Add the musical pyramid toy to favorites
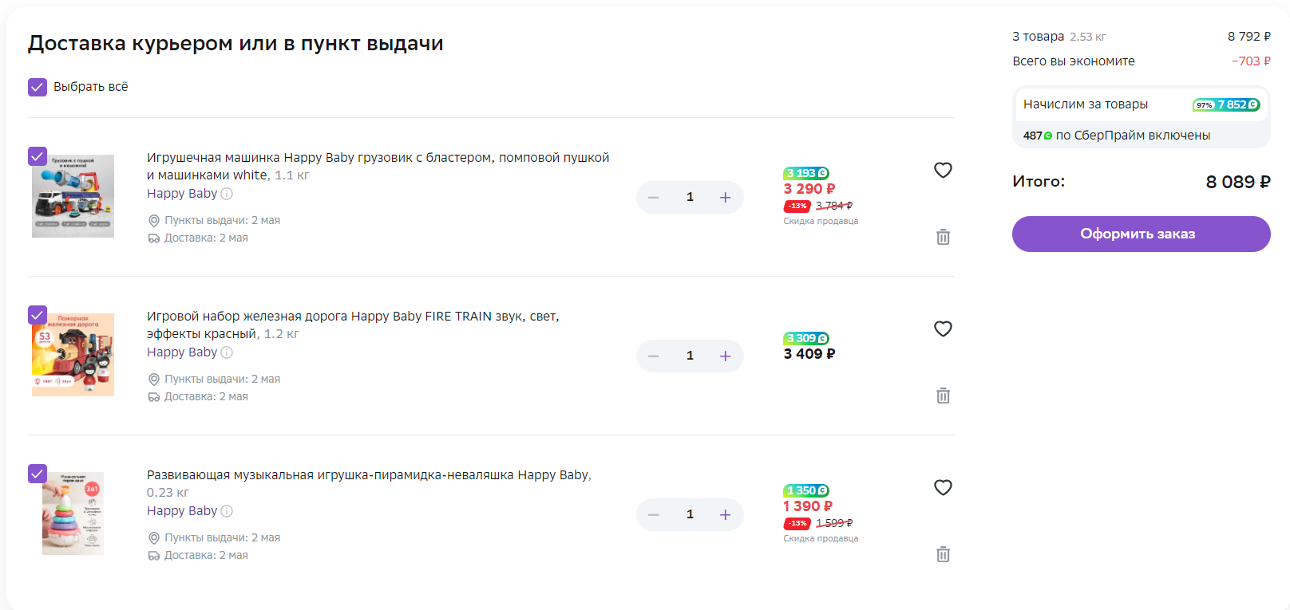The image size is (1290, 610). click(x=943, y=487)
